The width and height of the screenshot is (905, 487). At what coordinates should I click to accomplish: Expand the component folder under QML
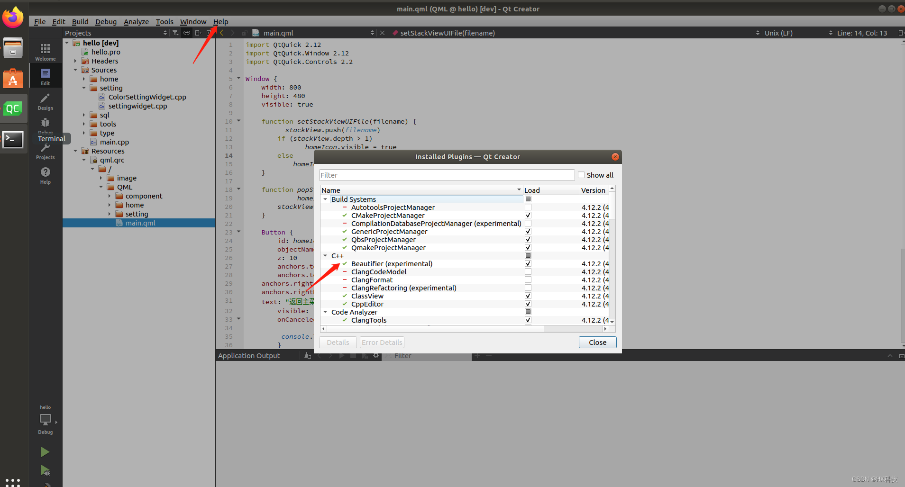click(110, 196)
